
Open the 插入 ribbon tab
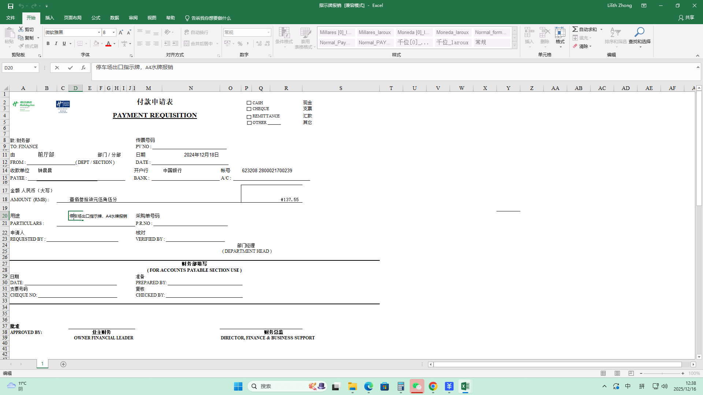tap(49, 18)
